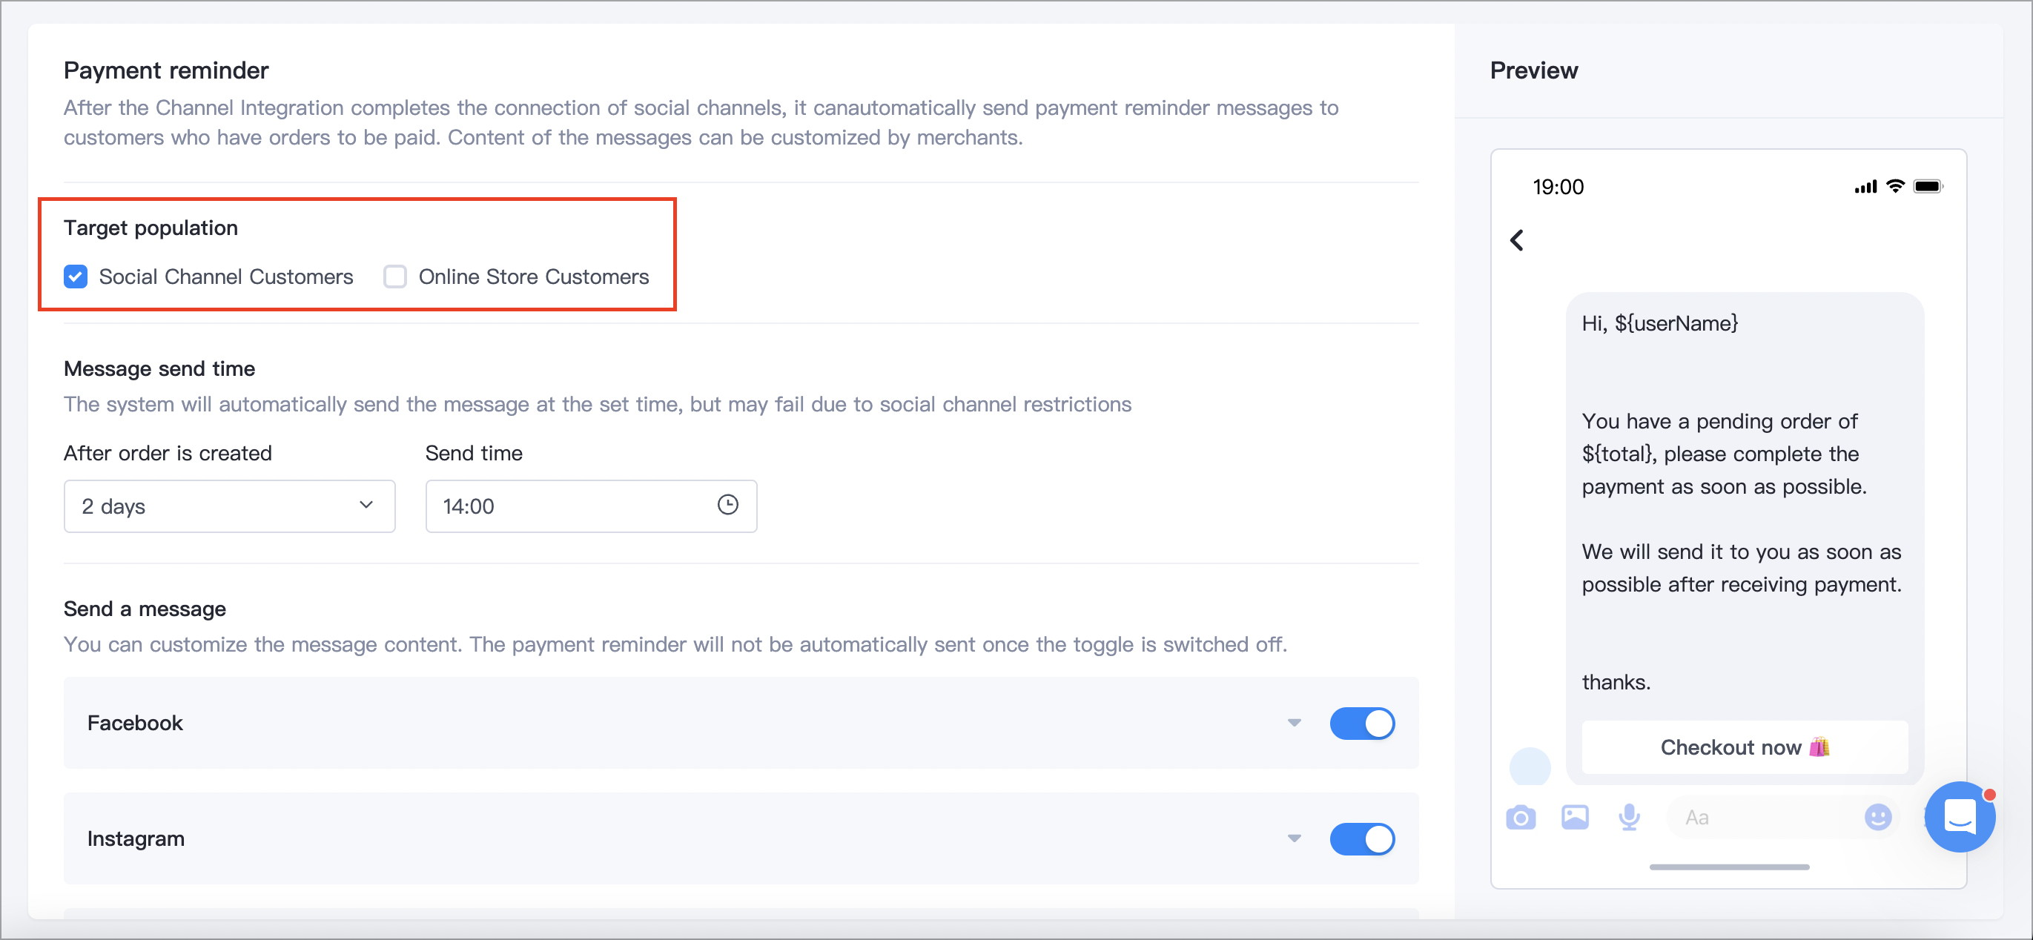Expand the Instagram message section arrow

tap(1294, 838)
